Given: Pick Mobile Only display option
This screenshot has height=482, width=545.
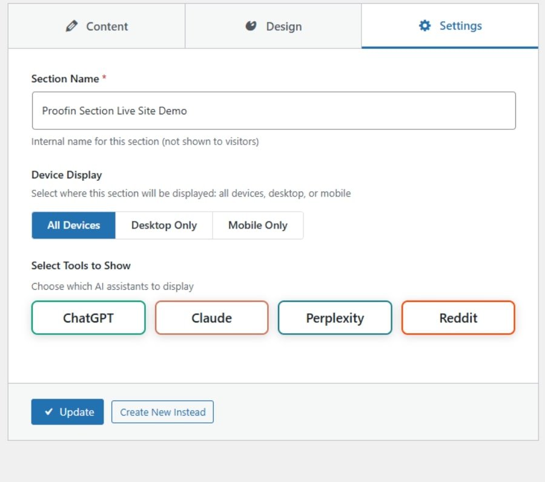Looking at the screenshot, I should [257, 225].
